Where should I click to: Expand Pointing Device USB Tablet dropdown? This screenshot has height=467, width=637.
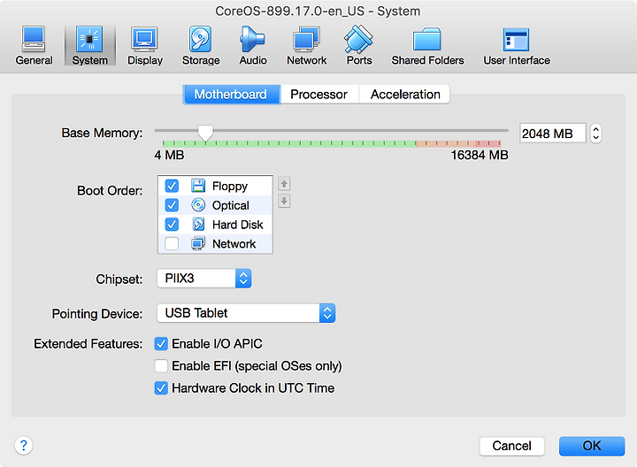pos(246,313)
